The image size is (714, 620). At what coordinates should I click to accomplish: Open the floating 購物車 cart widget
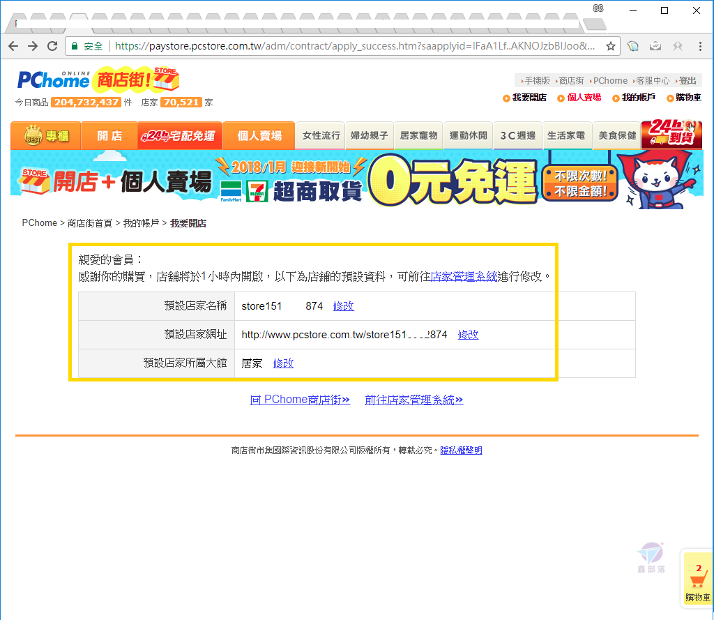coord(697,580)
